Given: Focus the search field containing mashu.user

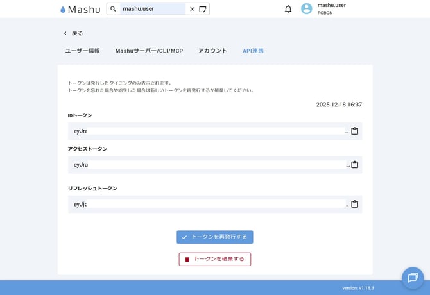Looking at the screenshot, I should coord(153,9).
